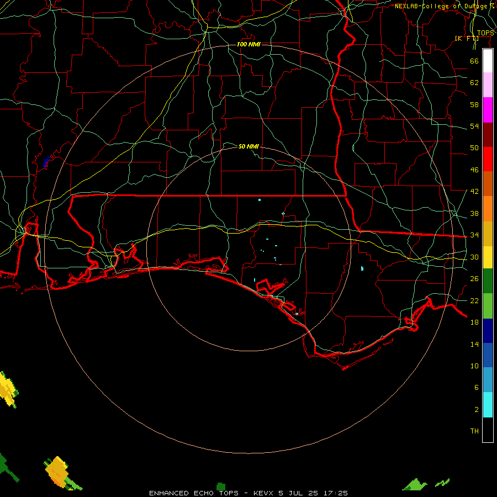Click the light green echo at the bottom right
The width and height of the screenshot is (497, 497).
[415, 484]
